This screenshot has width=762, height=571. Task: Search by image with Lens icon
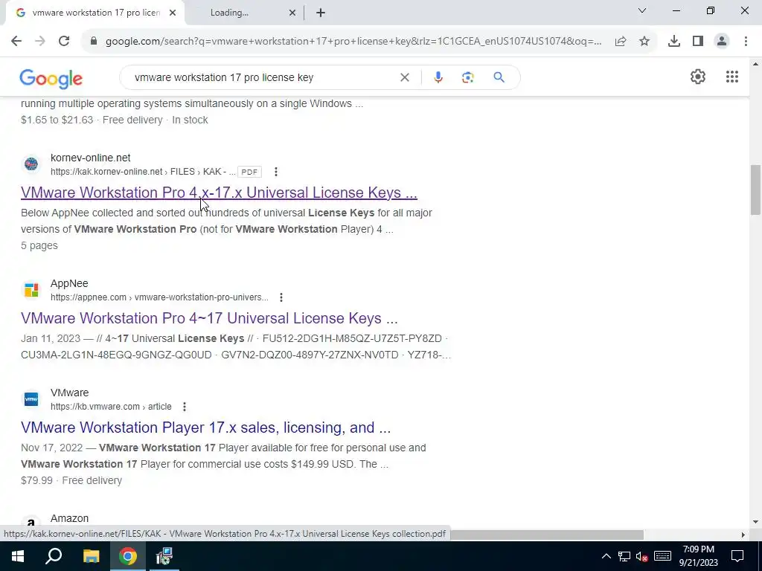(467, 77)
